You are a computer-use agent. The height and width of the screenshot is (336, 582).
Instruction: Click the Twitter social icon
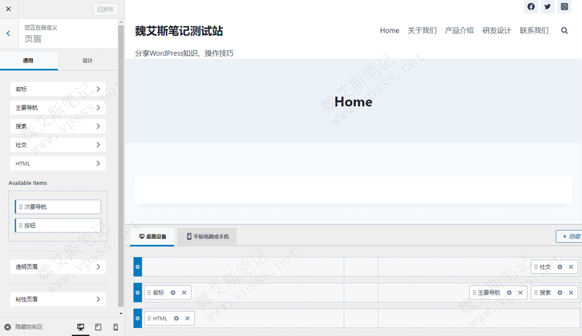(x=548, y=7)
